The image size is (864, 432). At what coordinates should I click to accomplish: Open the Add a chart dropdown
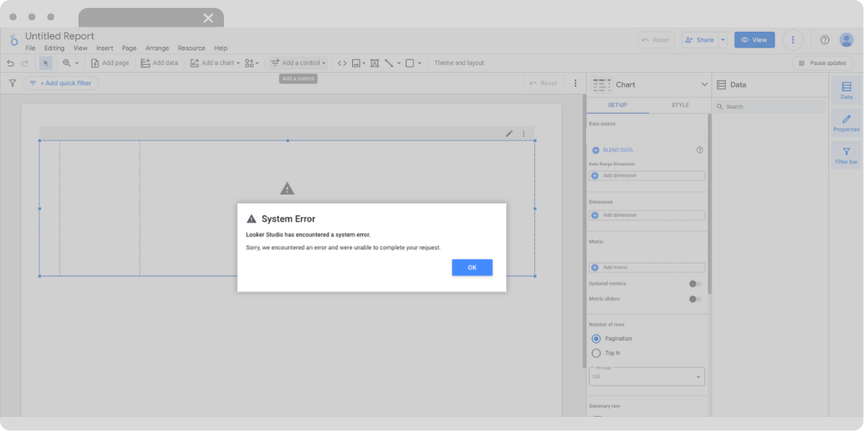point(213,63)
